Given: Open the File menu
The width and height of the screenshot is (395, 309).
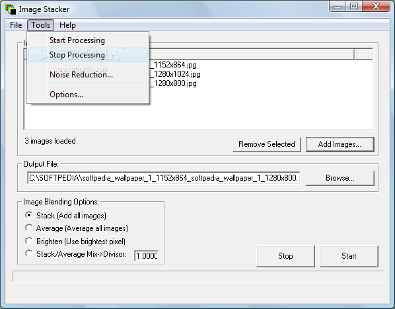Looking at the screenshot, I should (16, 25).
